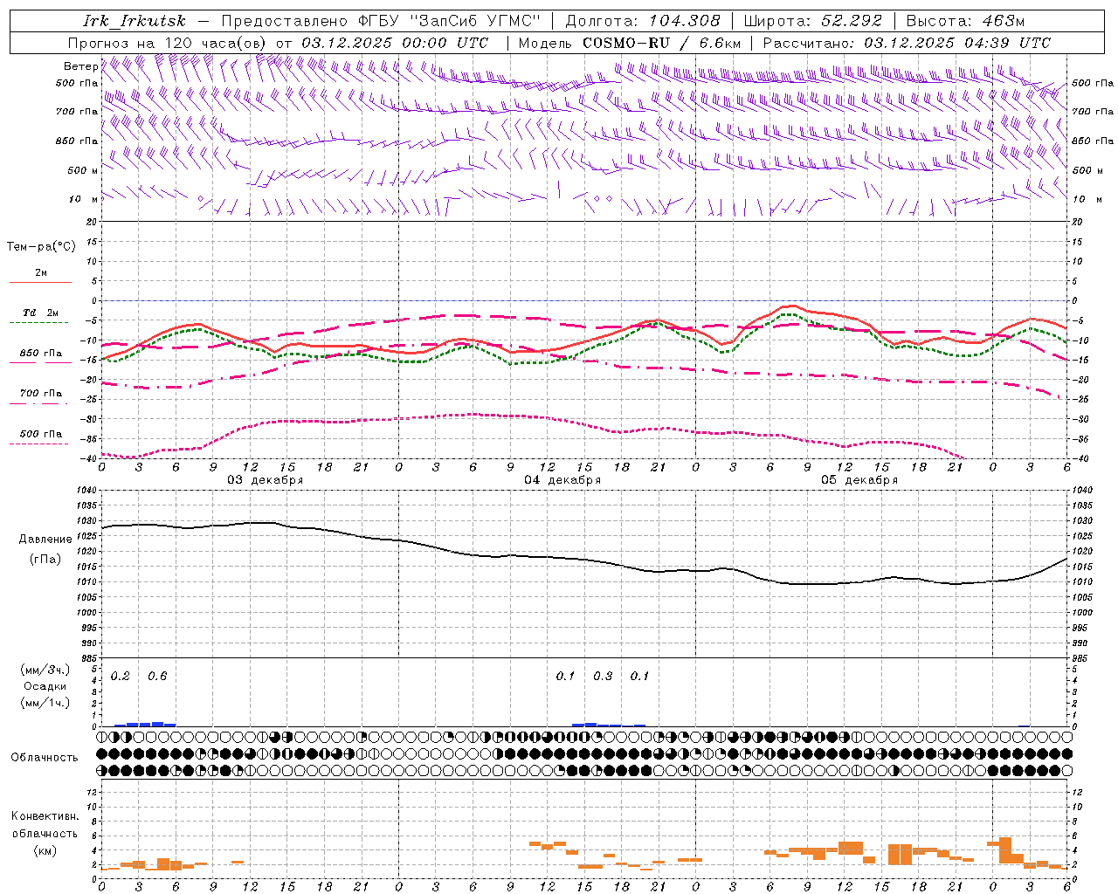Select the 03 декабря date label
Viewport: 1118px width, 894px height.
(266, 480)
